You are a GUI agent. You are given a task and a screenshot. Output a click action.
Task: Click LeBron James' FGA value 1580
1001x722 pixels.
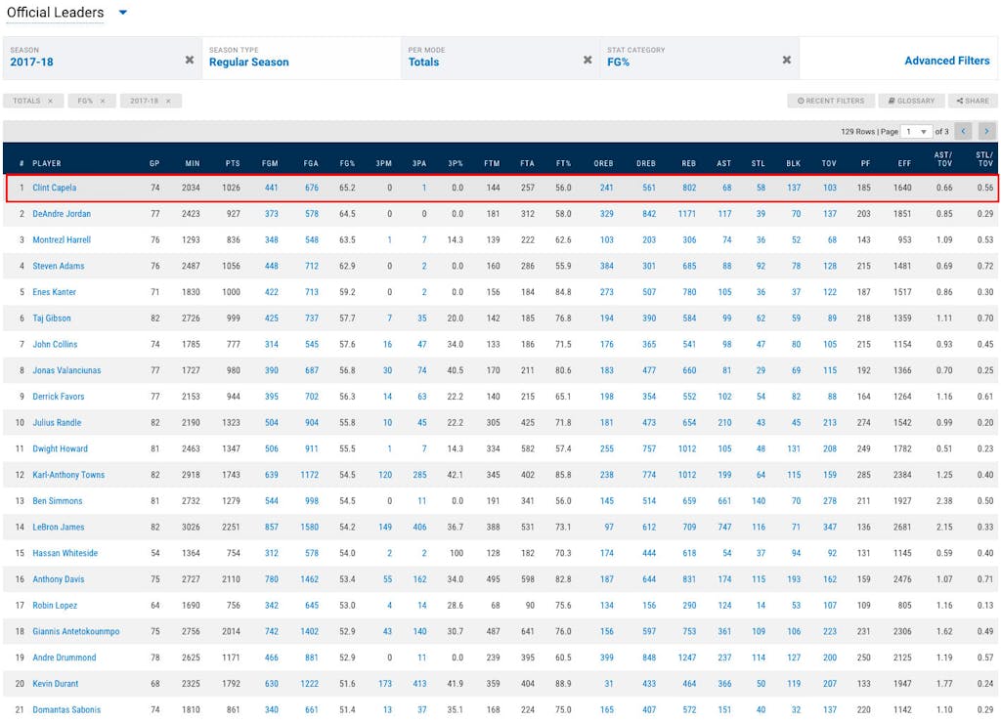click(310, 528)
